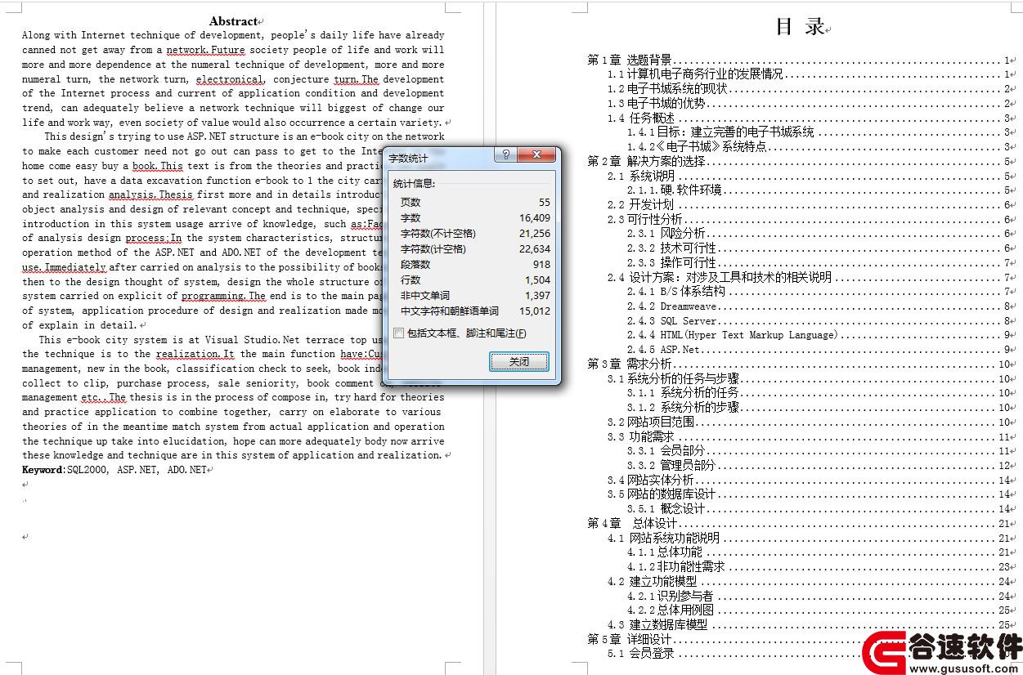Open TOC entry 2.3 可行性分析
This screenshot has height=675, width=1023.
point(810,219)
